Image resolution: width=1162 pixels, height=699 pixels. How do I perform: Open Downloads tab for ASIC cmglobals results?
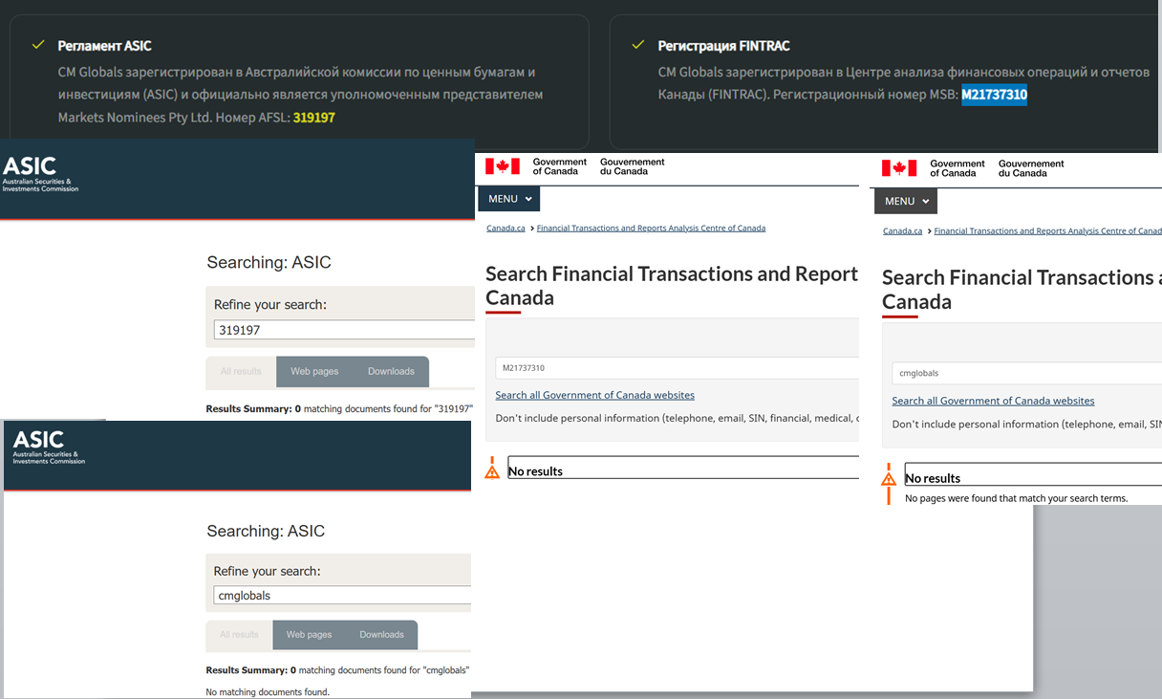(381, 634)
